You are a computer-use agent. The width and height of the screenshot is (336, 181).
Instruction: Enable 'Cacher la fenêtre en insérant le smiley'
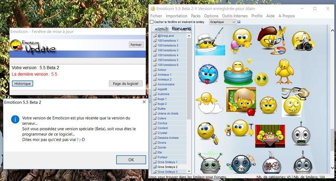[152, 22]
